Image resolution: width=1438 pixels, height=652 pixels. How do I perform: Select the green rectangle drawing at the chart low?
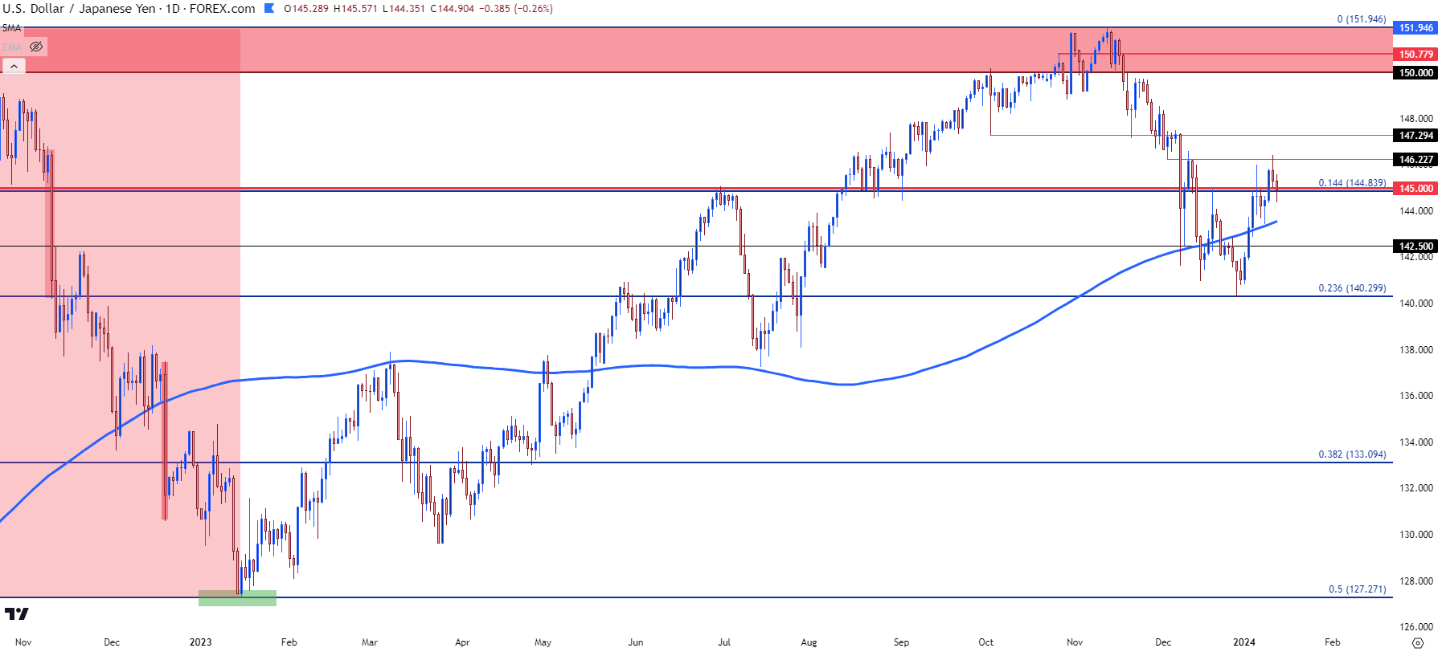[x=238, y=598]
